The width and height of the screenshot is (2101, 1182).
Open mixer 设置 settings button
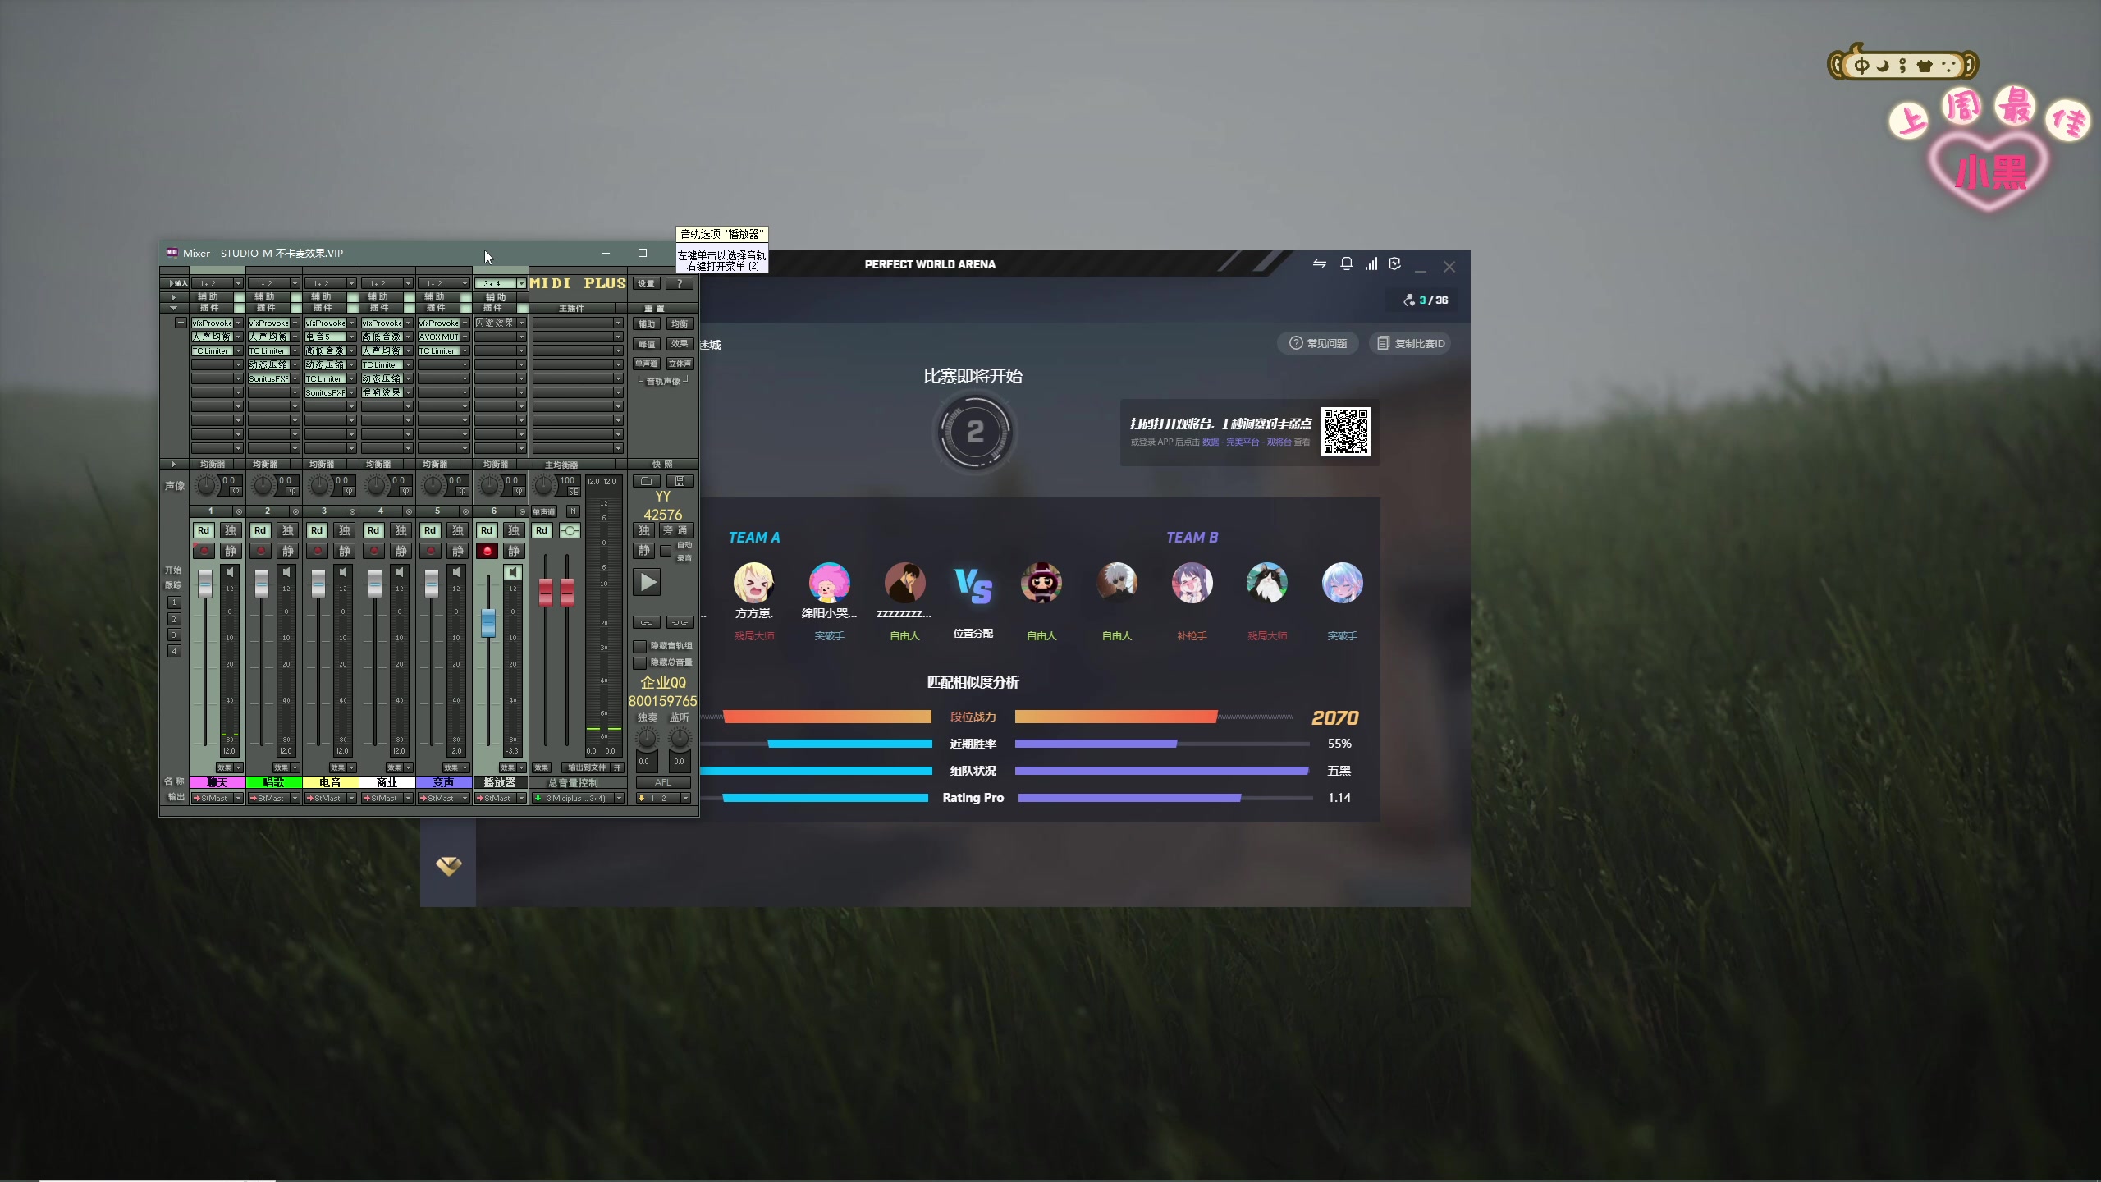point(647,283)
